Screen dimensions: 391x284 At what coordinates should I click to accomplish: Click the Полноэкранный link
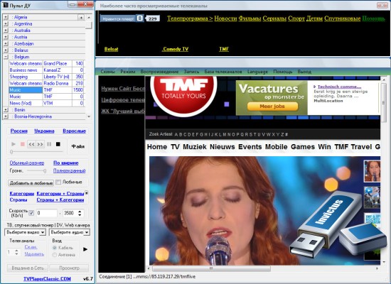click(x=70, y=170)
